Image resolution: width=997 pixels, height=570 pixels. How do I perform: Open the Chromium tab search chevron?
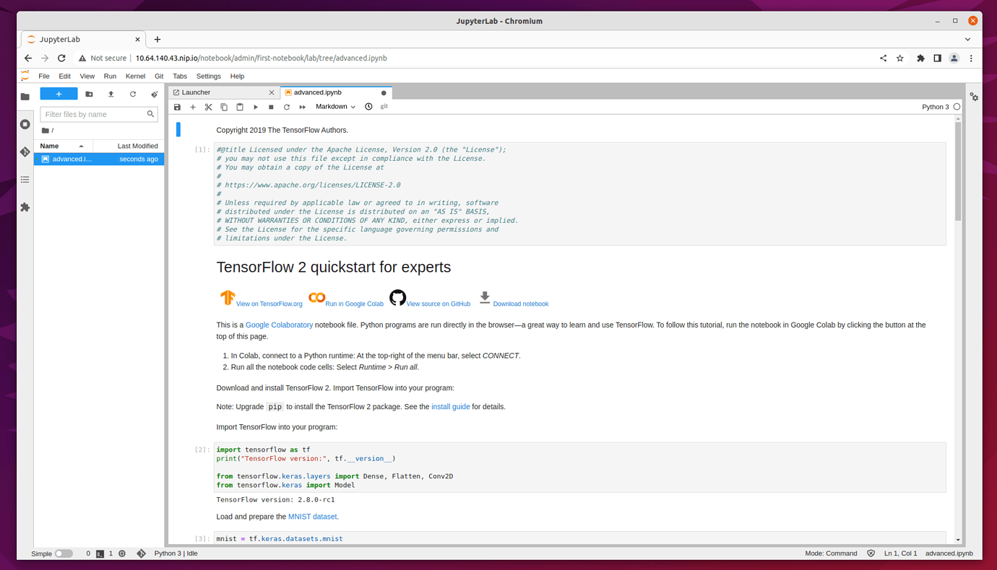967,40
